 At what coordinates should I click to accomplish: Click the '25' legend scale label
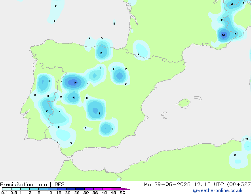(x=77, y=192)
